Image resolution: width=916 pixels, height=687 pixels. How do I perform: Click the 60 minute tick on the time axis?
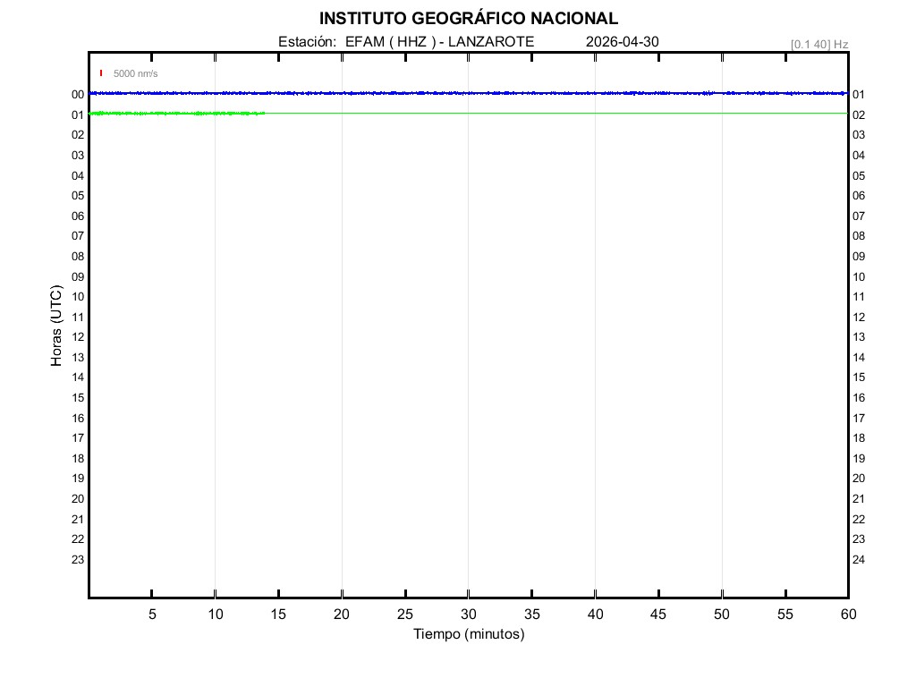(848, 614)
